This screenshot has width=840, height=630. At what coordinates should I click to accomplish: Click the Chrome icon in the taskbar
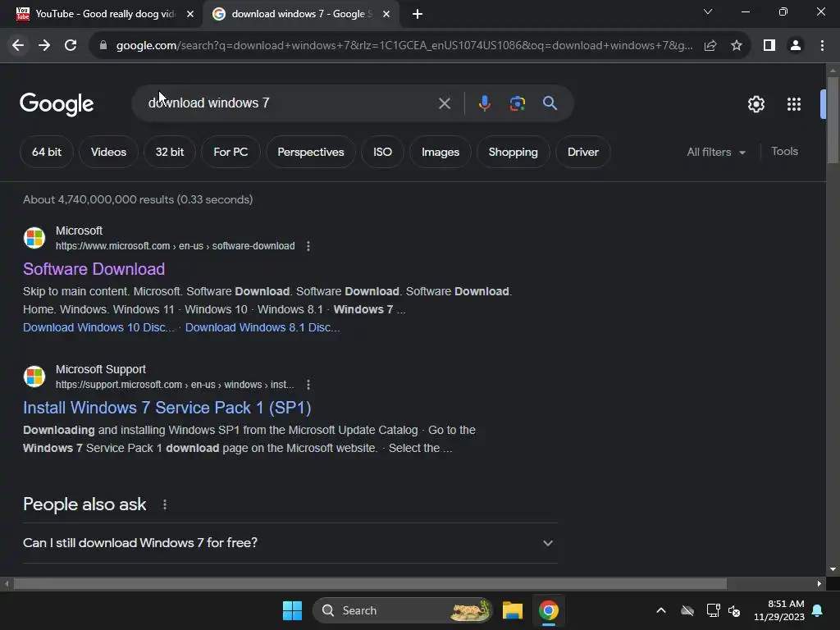pos(548,610)
